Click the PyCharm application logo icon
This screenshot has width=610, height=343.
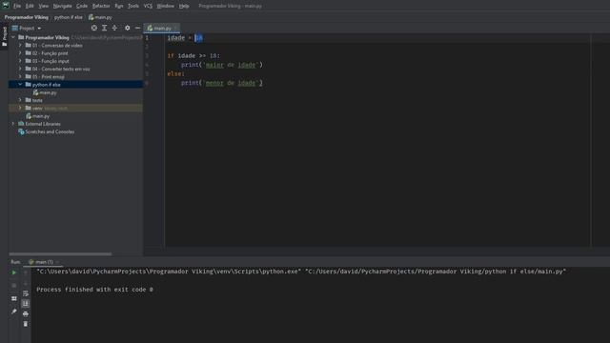coord(6,6)
